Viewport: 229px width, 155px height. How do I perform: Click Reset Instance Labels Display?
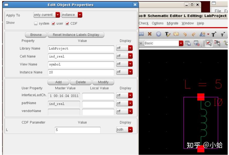point(75,35)
